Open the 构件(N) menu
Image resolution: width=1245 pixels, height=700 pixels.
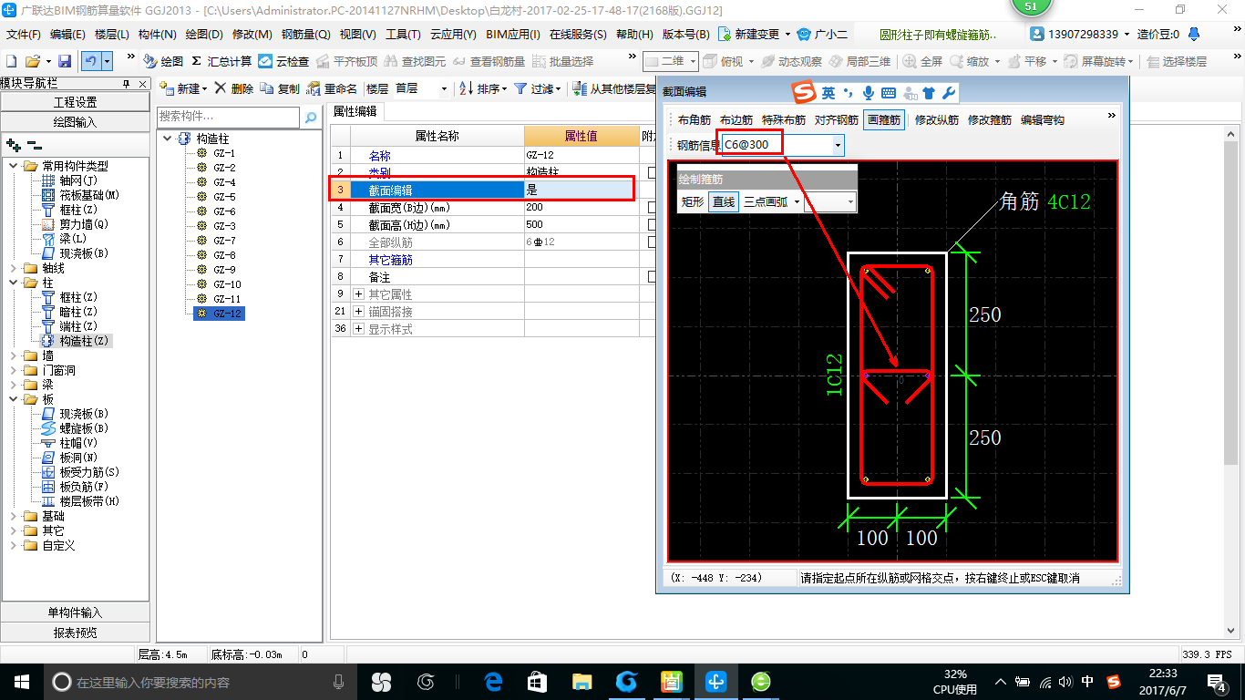click(157, 35)
